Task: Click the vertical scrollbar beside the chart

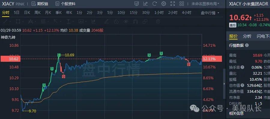Action: (224, 84)
